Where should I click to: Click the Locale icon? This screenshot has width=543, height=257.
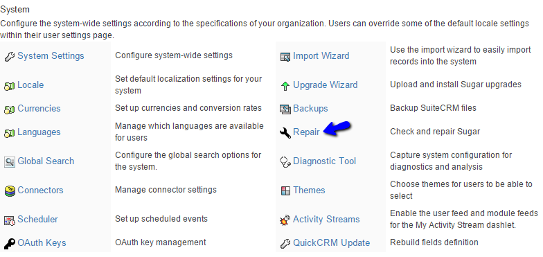10,86
